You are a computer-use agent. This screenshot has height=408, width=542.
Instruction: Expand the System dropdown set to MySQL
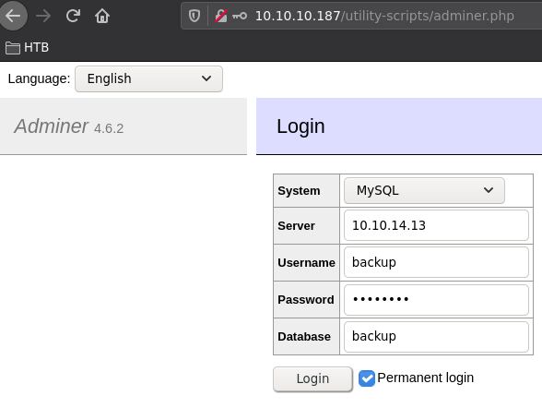[x=424, y=190]
